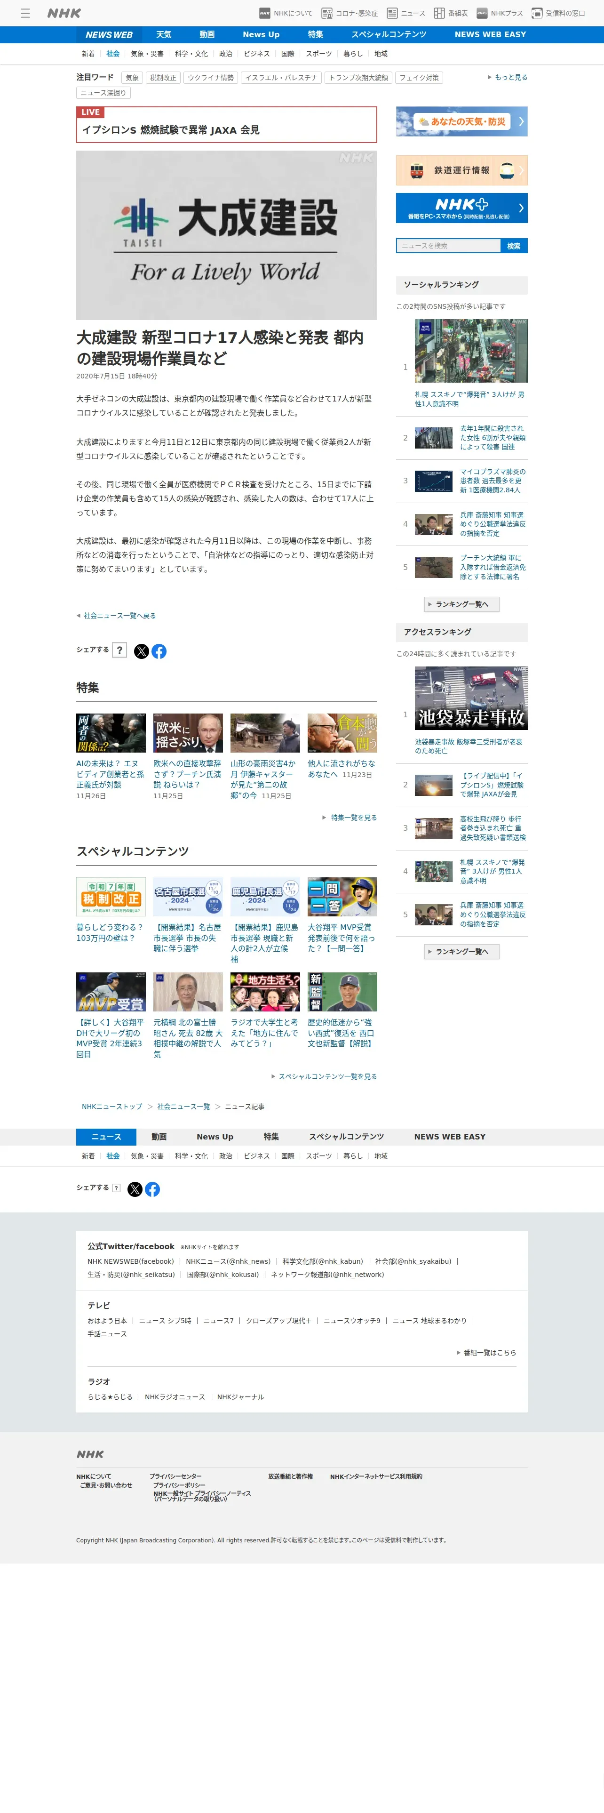Open 番組一覧はこちら link
This screenshot has width=604, height=1813.
(486, 1353)
